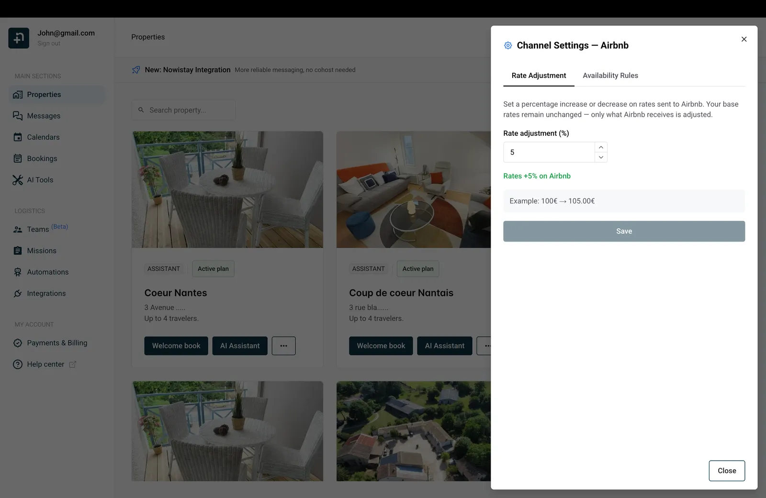Click external link icon next to Help center
766x498 pixels.
73,365
